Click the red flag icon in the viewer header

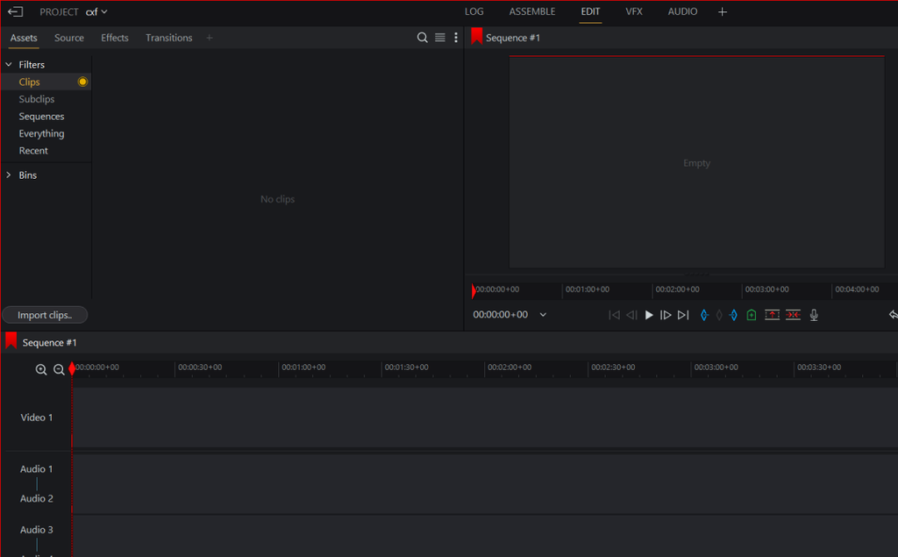click(476, 36)
